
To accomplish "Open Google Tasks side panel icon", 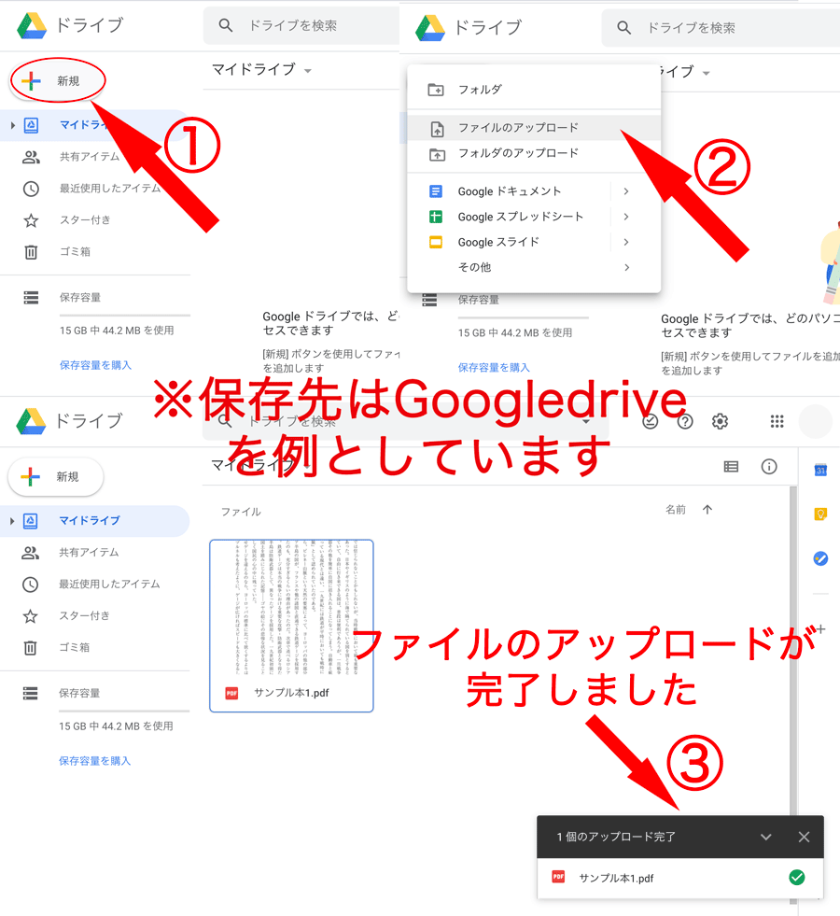I will (x=820, y=558).
